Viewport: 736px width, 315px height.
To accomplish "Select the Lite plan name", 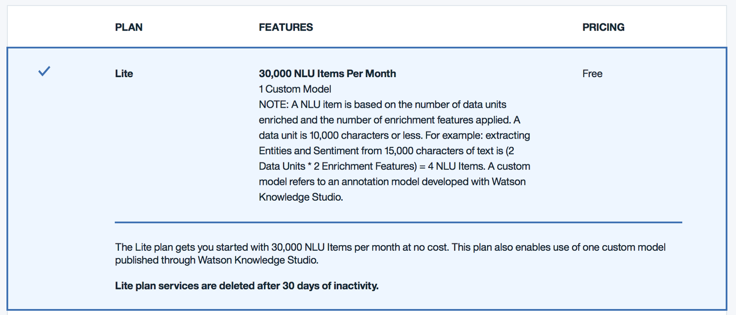I will 124,73.
